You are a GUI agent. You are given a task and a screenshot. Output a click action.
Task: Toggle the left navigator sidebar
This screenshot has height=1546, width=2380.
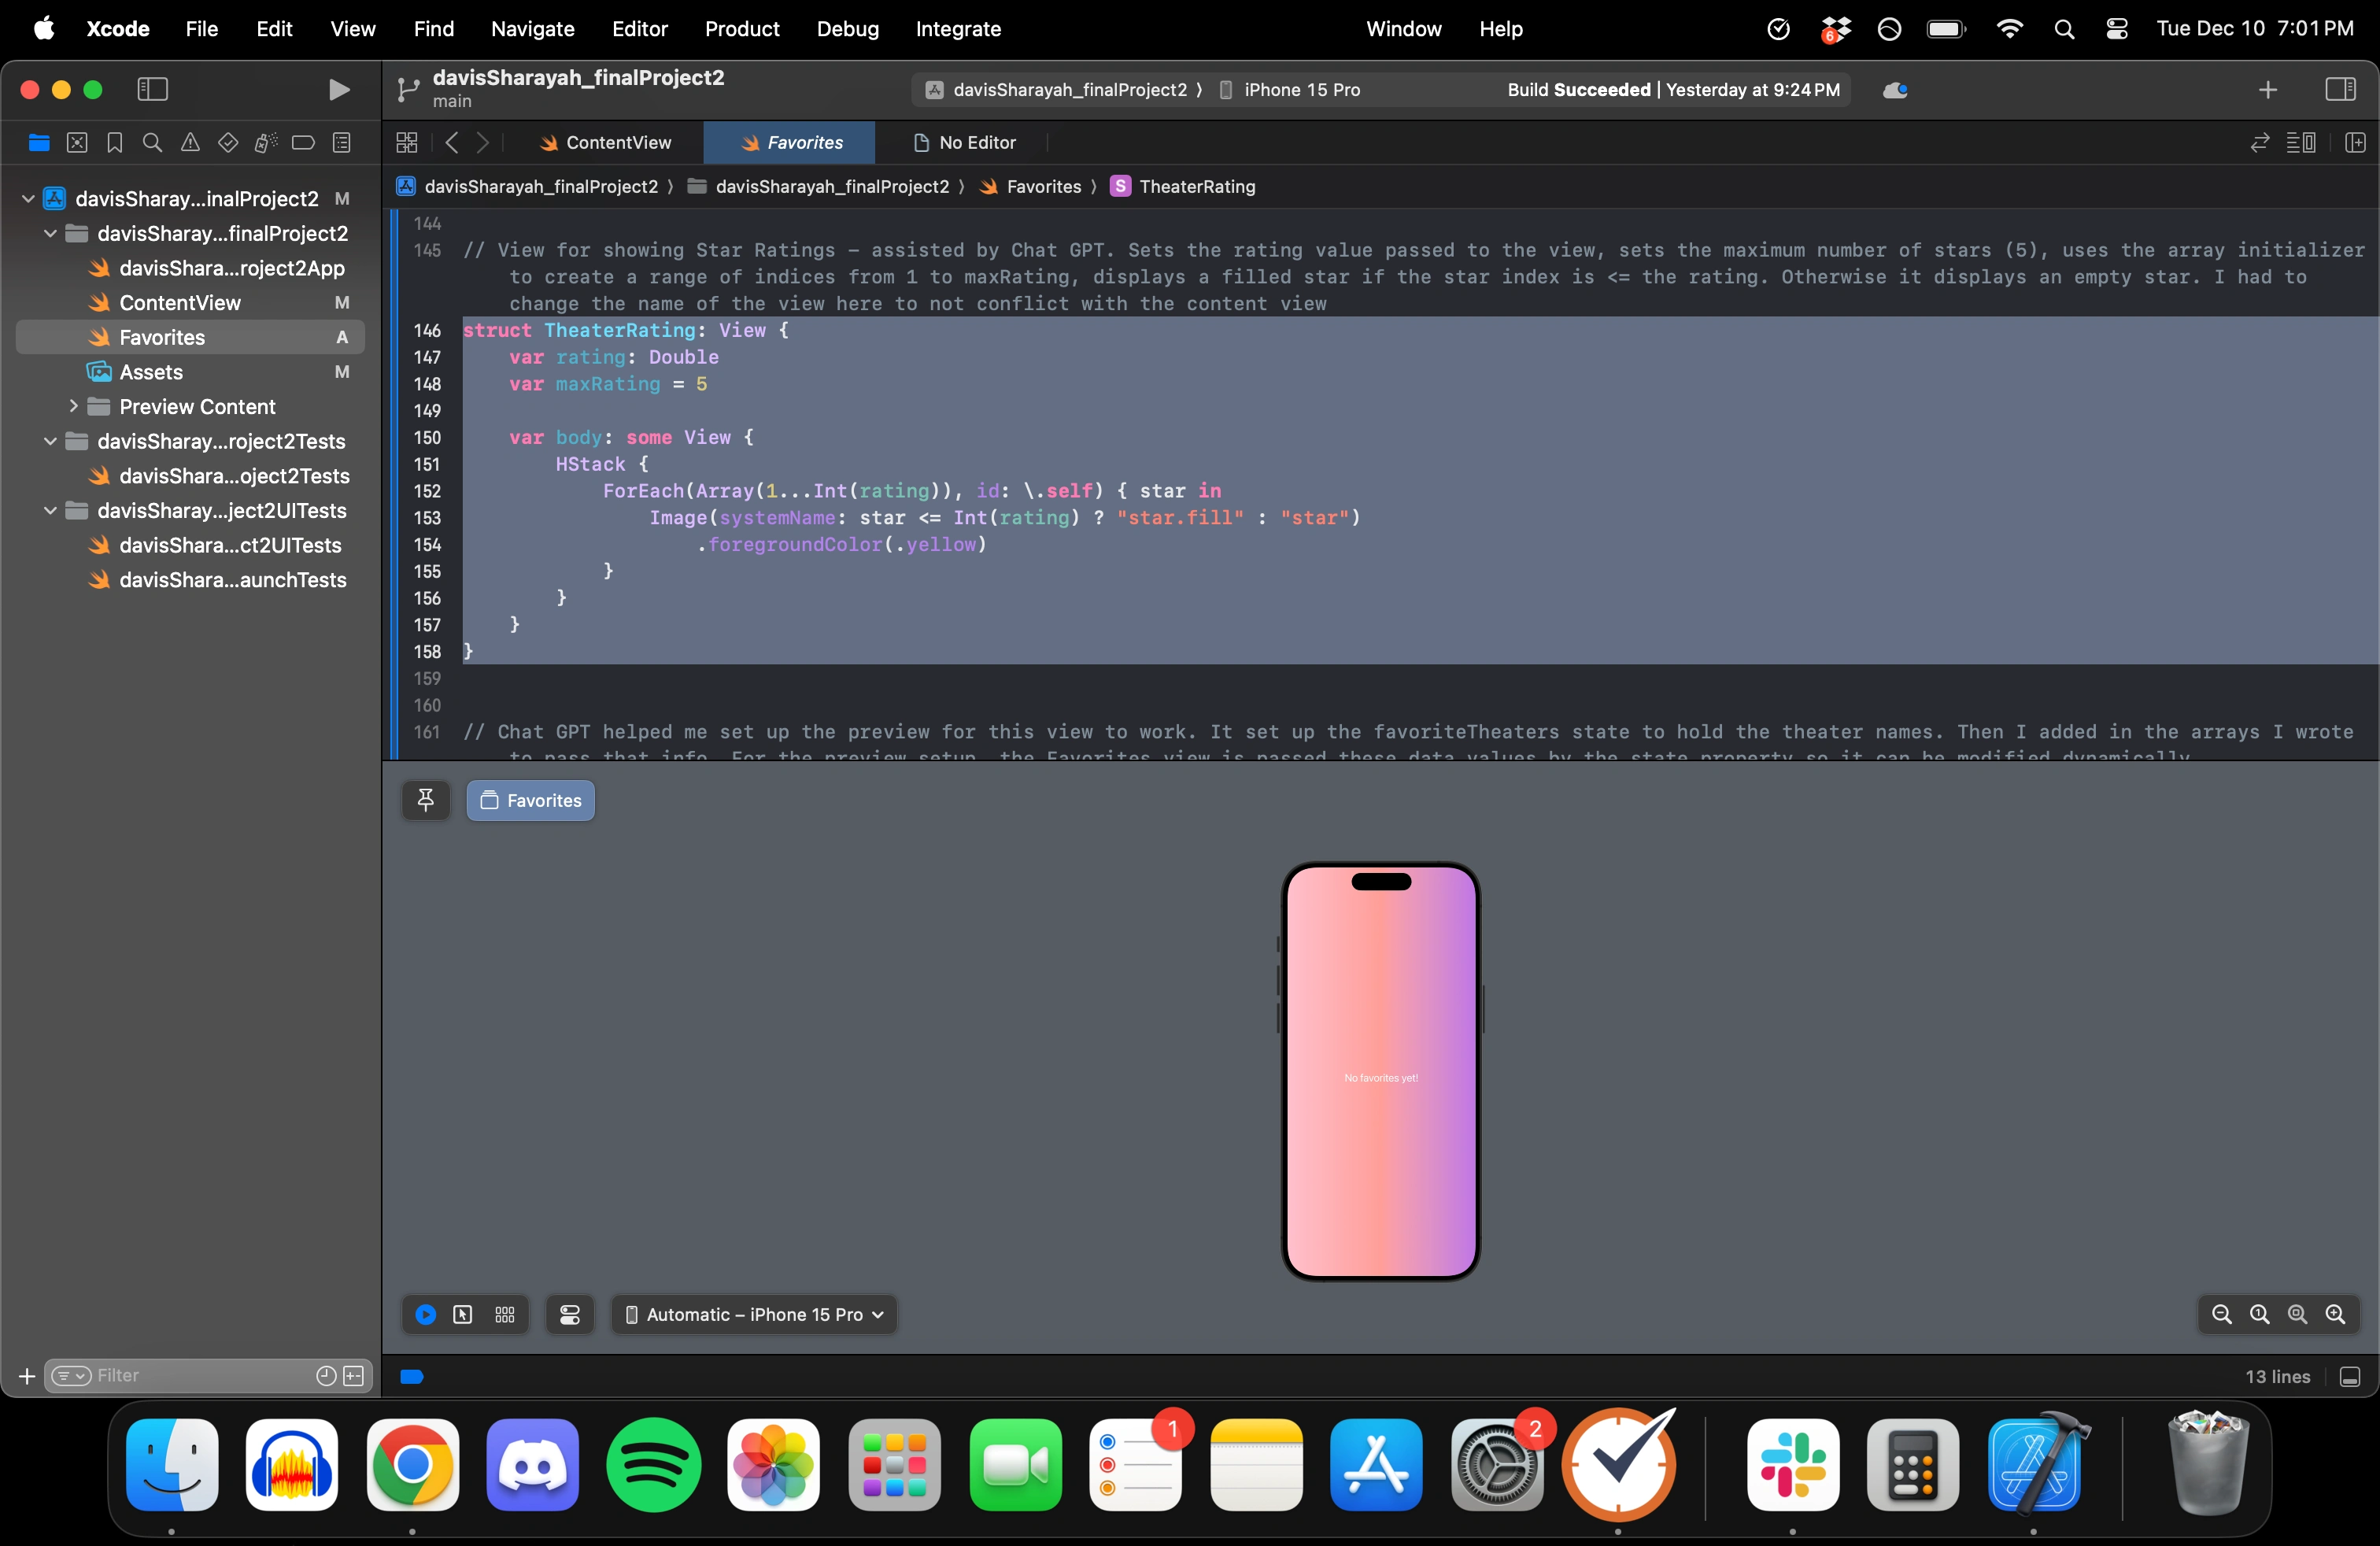coord(152,90)
